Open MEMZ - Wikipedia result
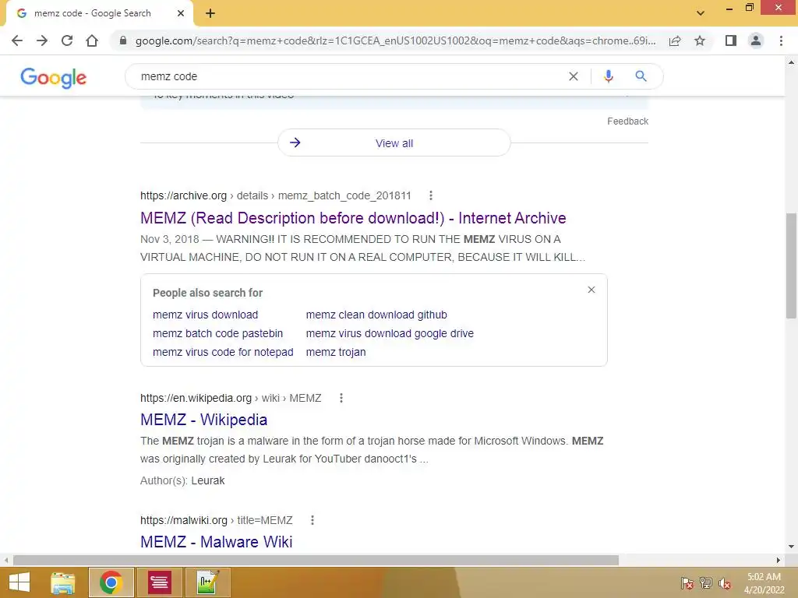This screenshot has width=798, height=598. pyautogui.click(x=203, y=420)
